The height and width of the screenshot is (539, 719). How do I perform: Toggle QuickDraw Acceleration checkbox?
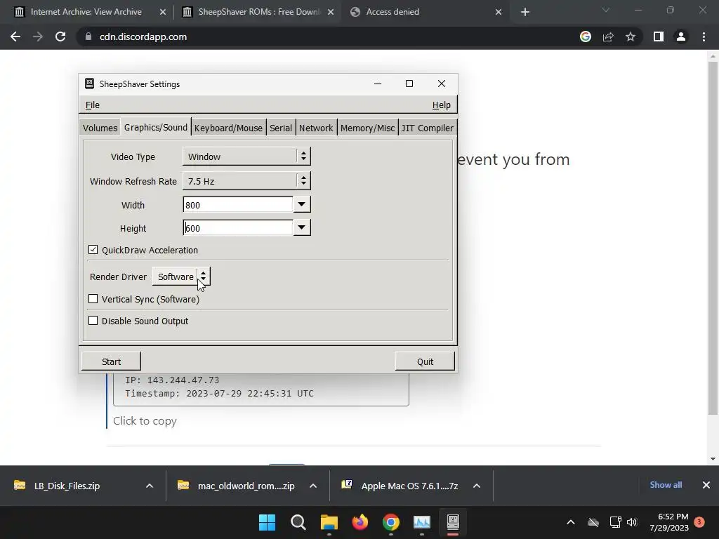pos(93,250)
